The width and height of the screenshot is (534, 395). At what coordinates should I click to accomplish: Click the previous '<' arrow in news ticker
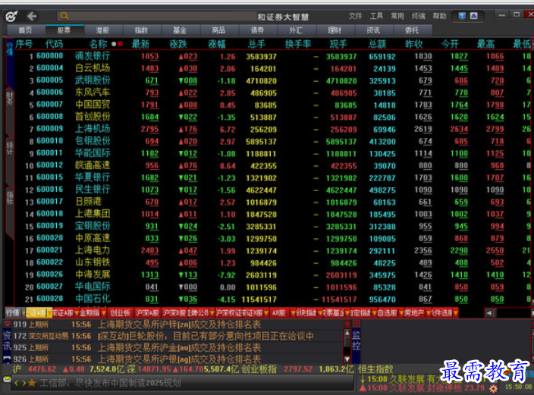(x=16, y=383)
